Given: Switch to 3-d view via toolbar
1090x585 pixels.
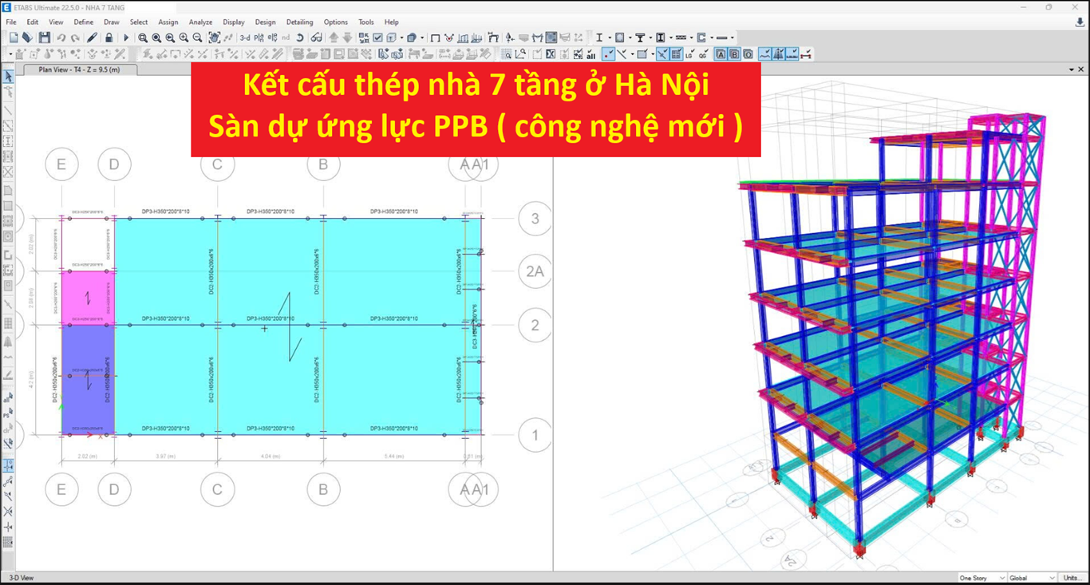Looking at the screenshot, I should click(245, 38).
